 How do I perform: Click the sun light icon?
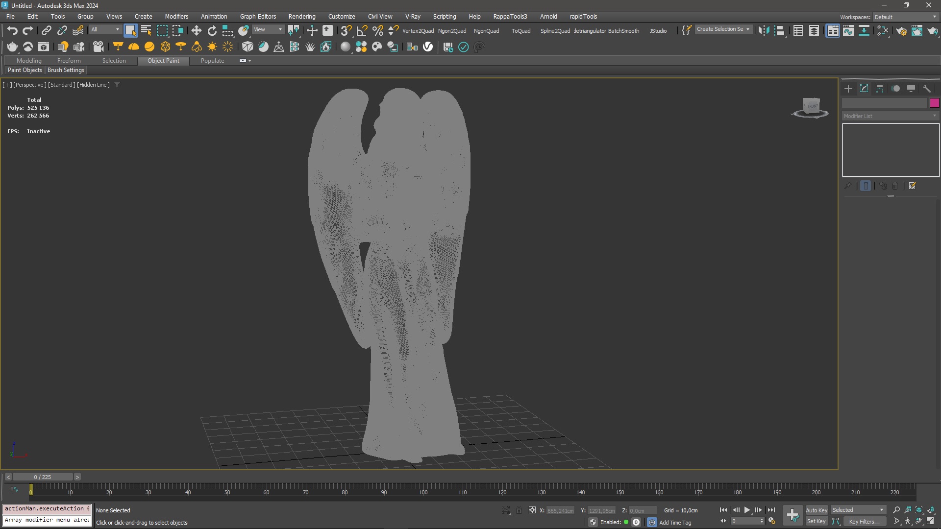pos(212,47)
